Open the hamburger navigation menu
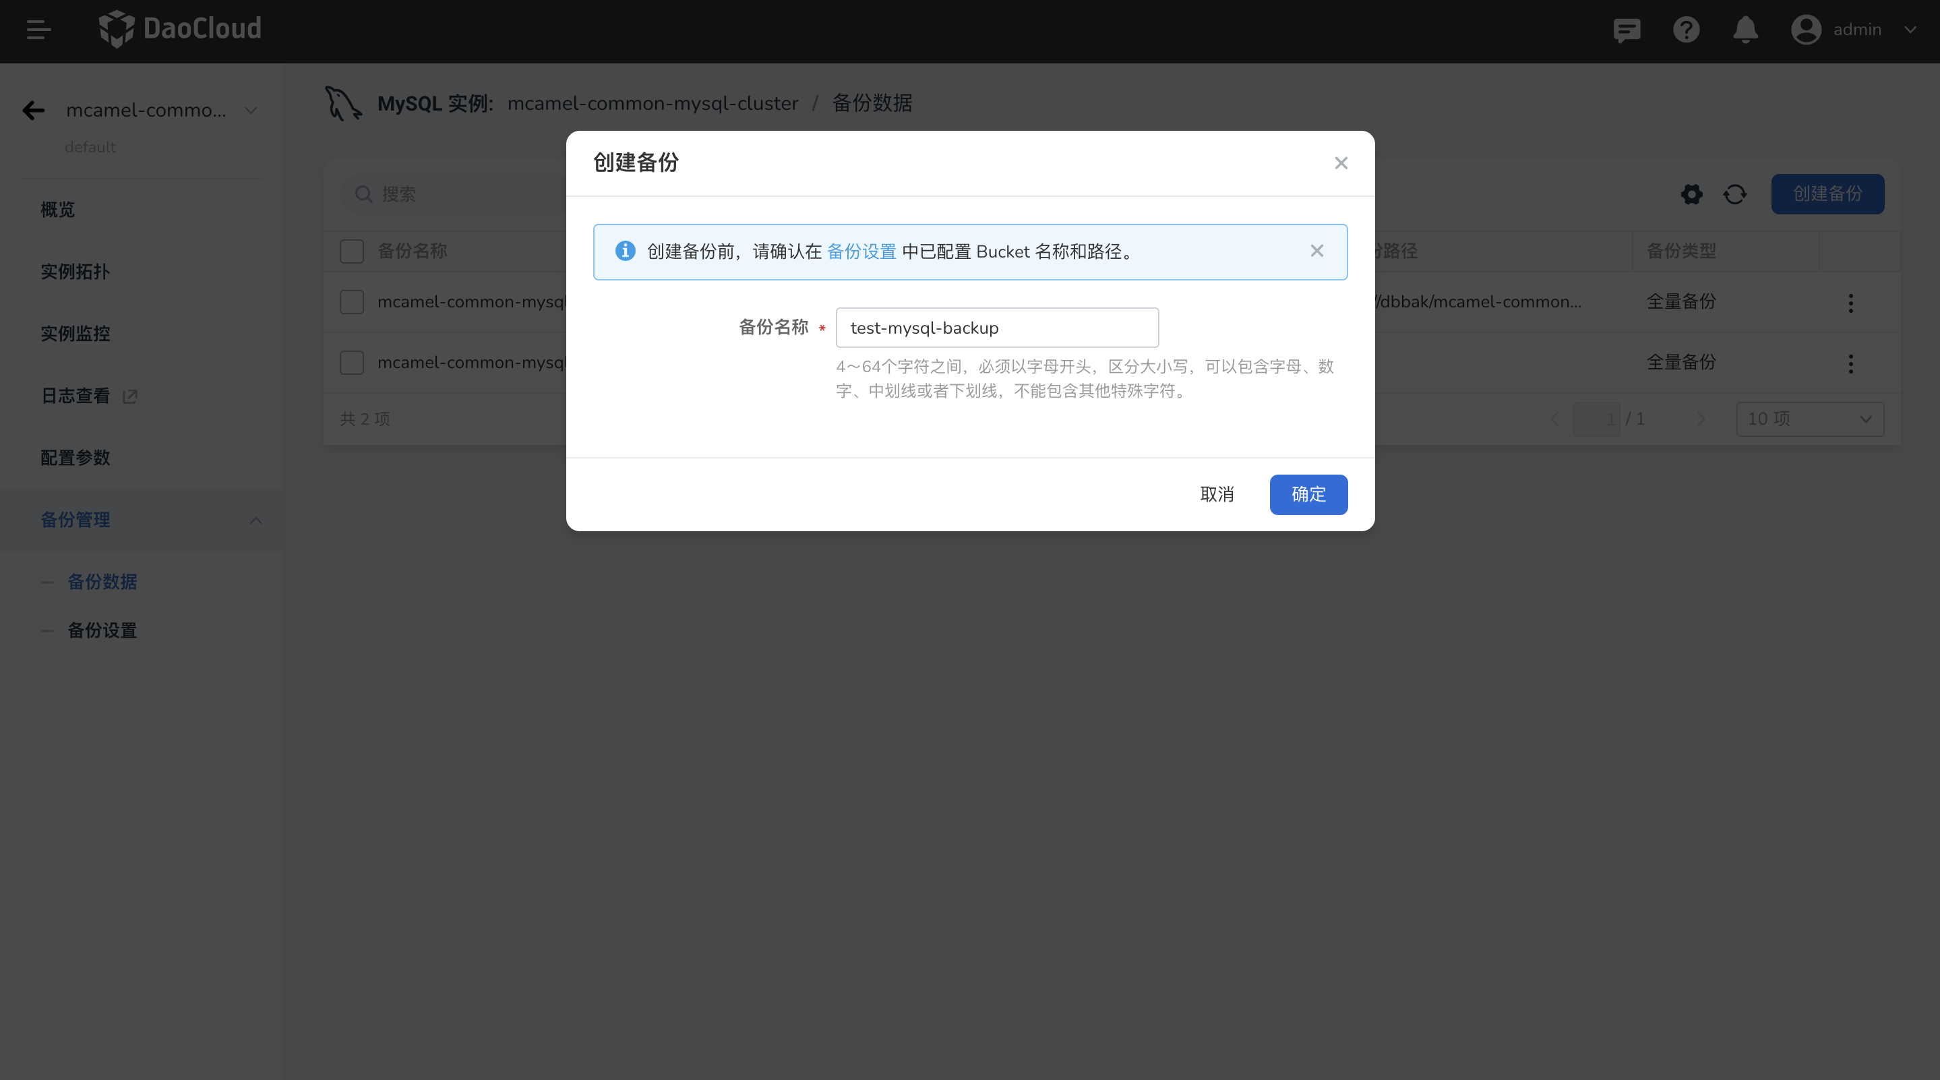 [38, 30]
